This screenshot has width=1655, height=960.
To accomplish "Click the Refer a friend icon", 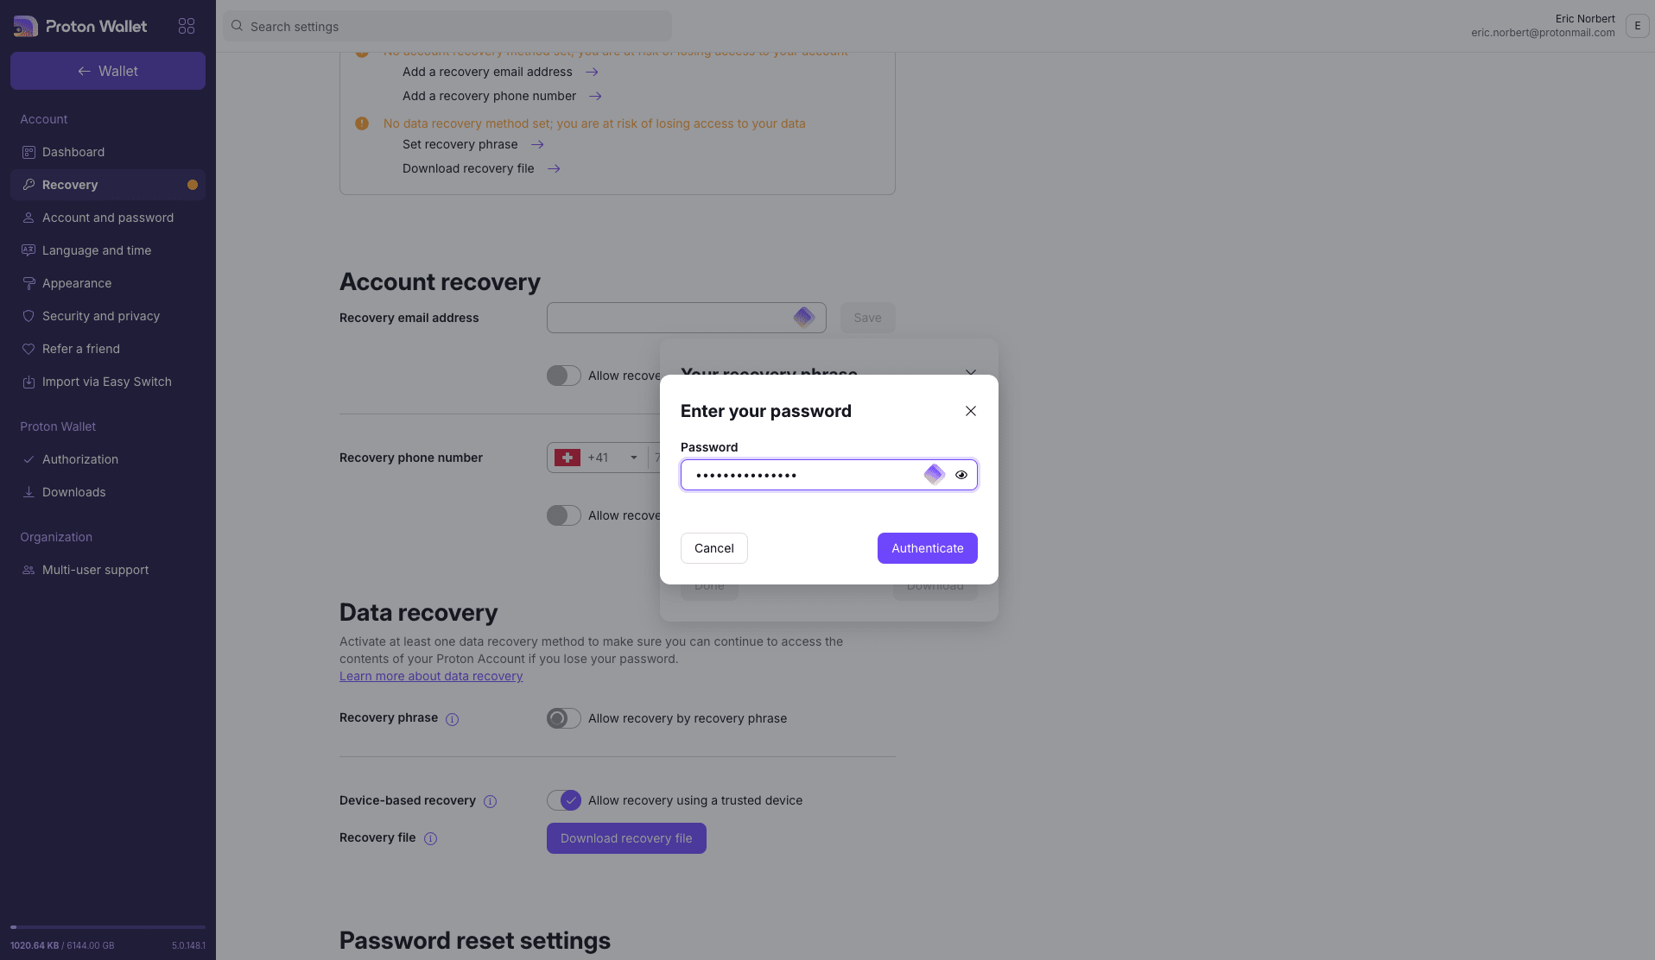I will click(x=29, y=349).
